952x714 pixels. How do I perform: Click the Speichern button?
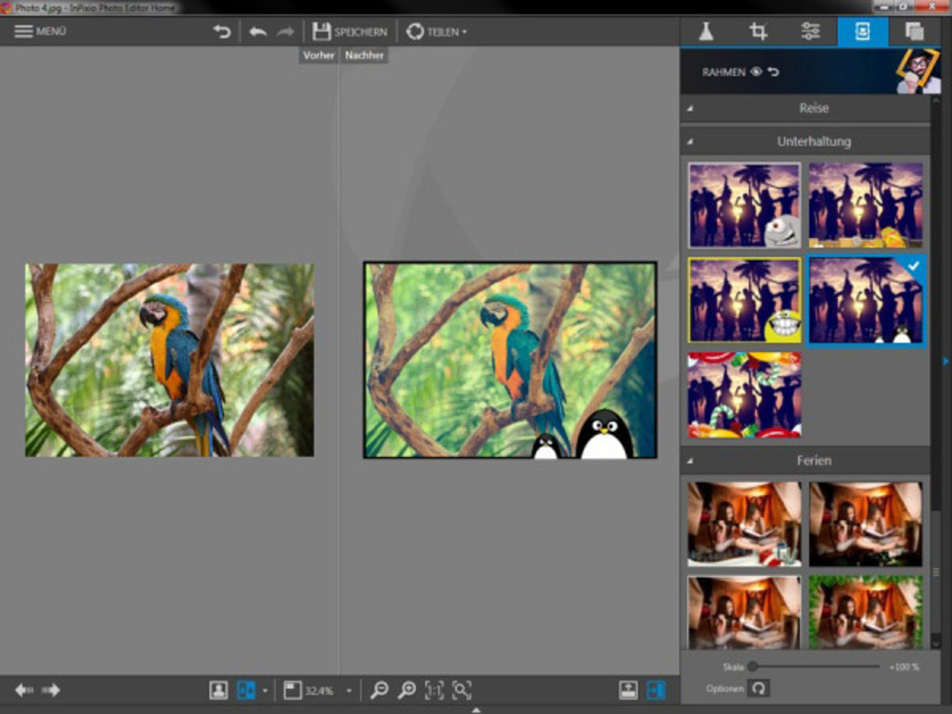point(352,30)
